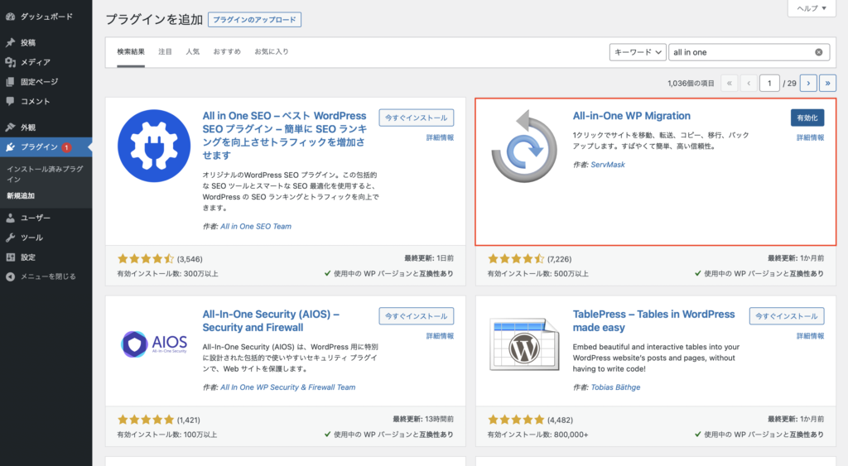Click the plugin update count badge
Viewport: 848px width, 466px height.
coord(66,147)
